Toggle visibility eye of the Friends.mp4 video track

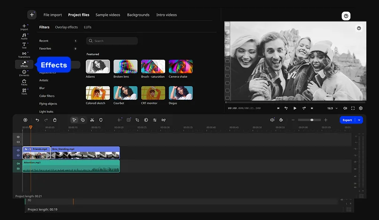(x=18, y=150)
